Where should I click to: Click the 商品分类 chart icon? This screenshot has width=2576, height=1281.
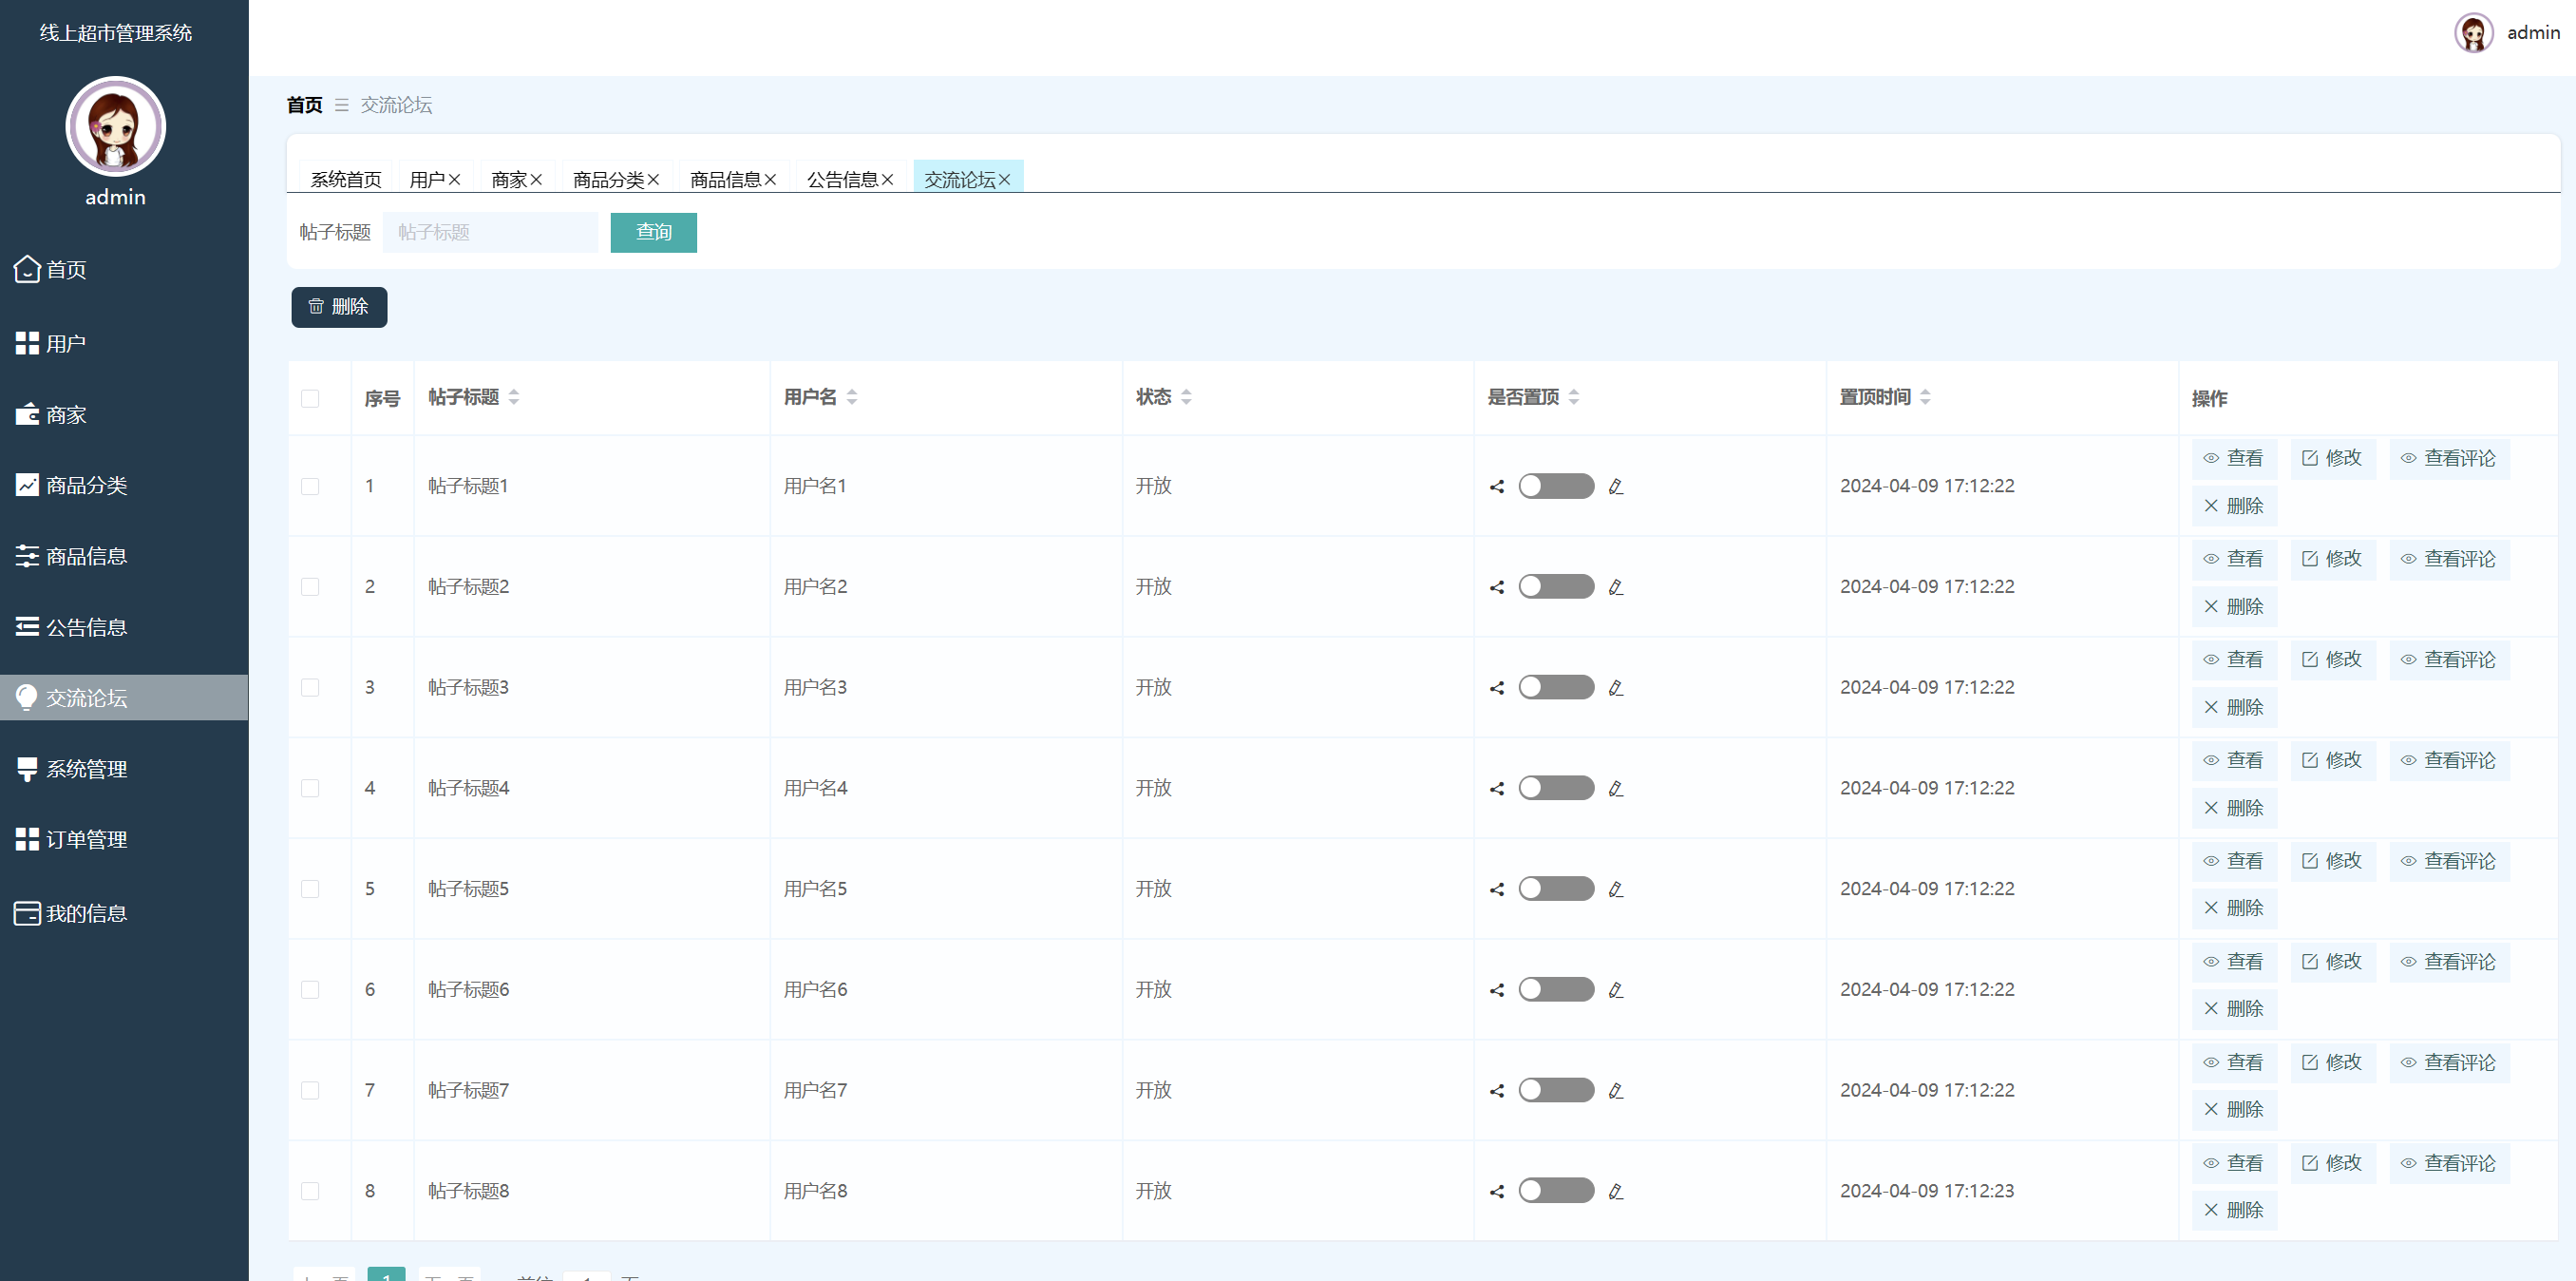tap(27, 486)
